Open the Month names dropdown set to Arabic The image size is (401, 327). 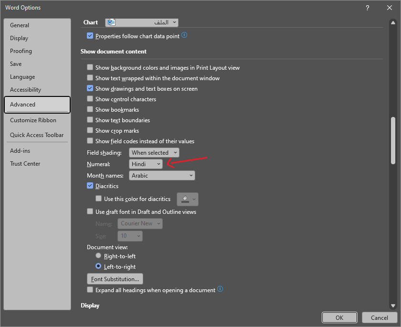[x=162, y=176]
